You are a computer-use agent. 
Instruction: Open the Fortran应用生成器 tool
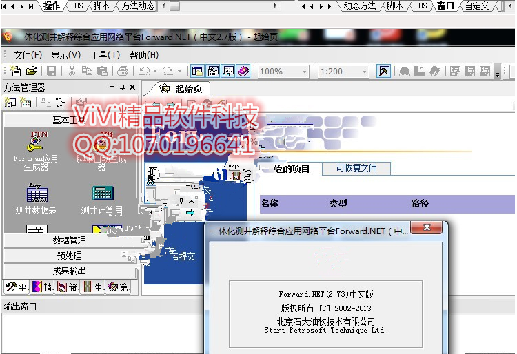coord(36,151)
